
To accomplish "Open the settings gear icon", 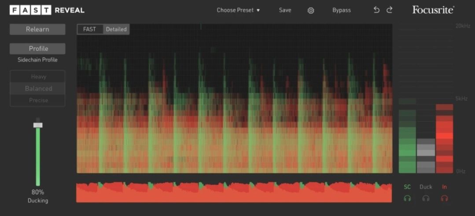I will (311, 11).
